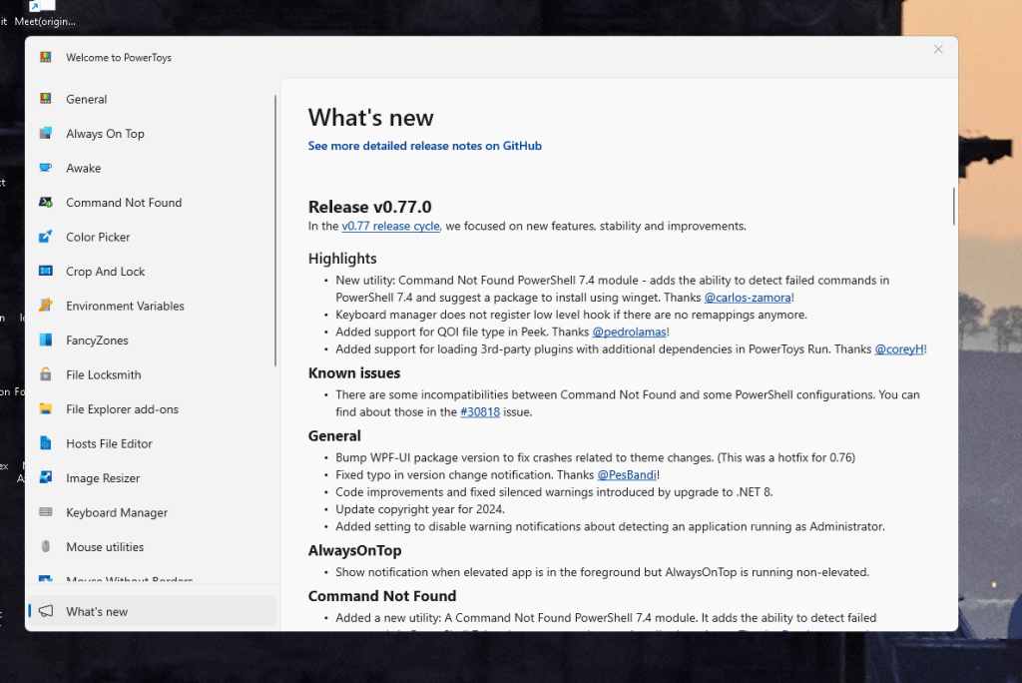Click the Image Resizer icon
This screenshot has height=683, width=1022.
point(46,477)
